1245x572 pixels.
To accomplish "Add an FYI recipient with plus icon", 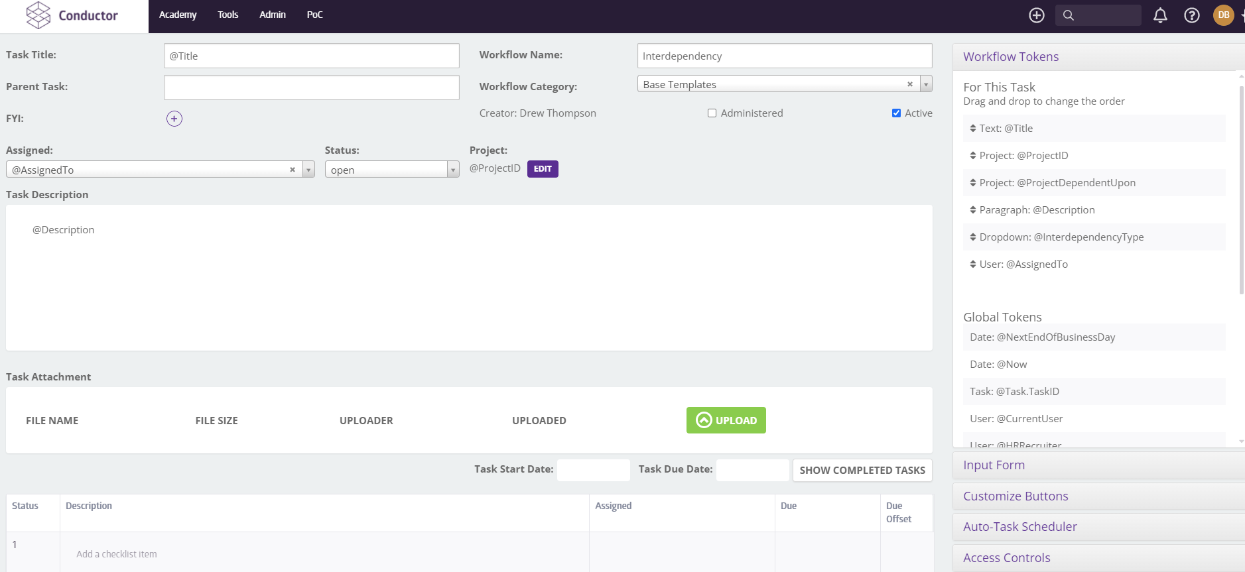I will [174, 119].
